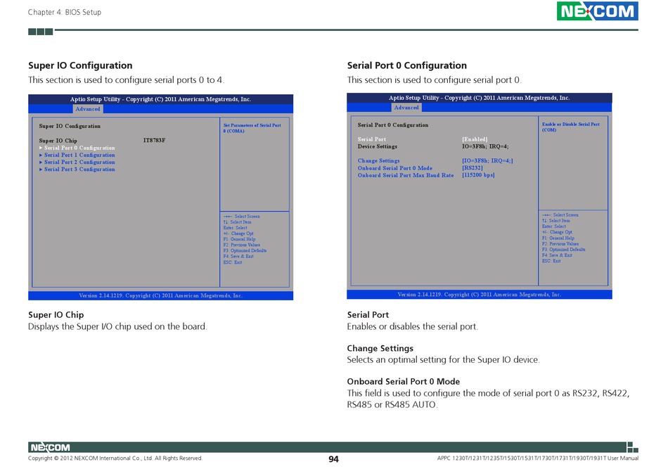Click the arrow beside Serial Port 3 Configuration

click(41, 169)
